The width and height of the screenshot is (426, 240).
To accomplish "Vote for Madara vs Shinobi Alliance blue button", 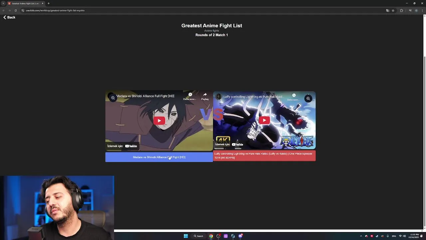I will click(x=159, y=157).
